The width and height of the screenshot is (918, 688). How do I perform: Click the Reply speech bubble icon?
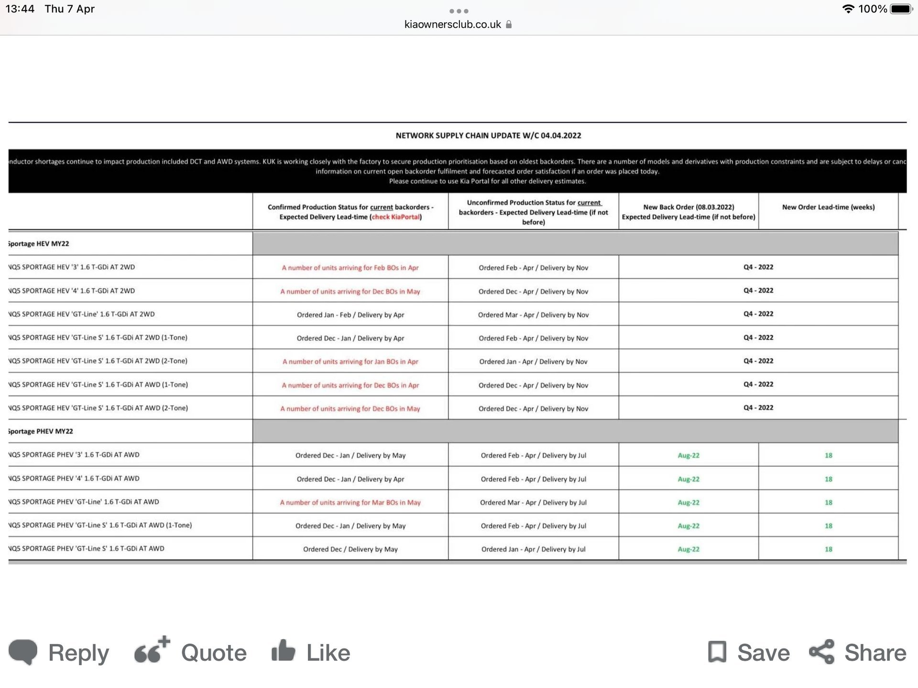coord(22,652)
